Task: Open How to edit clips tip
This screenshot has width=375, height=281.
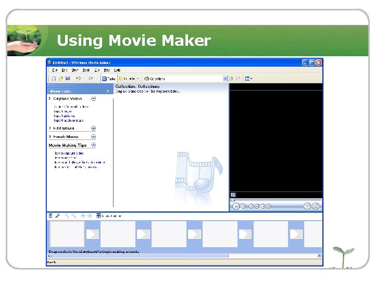Action: pos(65,158)
